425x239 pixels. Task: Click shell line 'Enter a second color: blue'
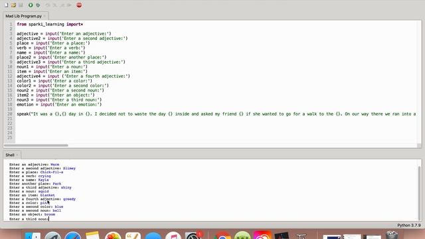click(37, 206)
